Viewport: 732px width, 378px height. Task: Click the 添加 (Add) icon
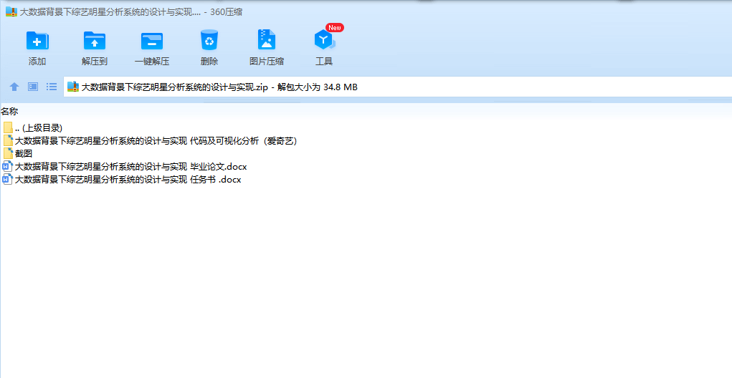(37, 41)
